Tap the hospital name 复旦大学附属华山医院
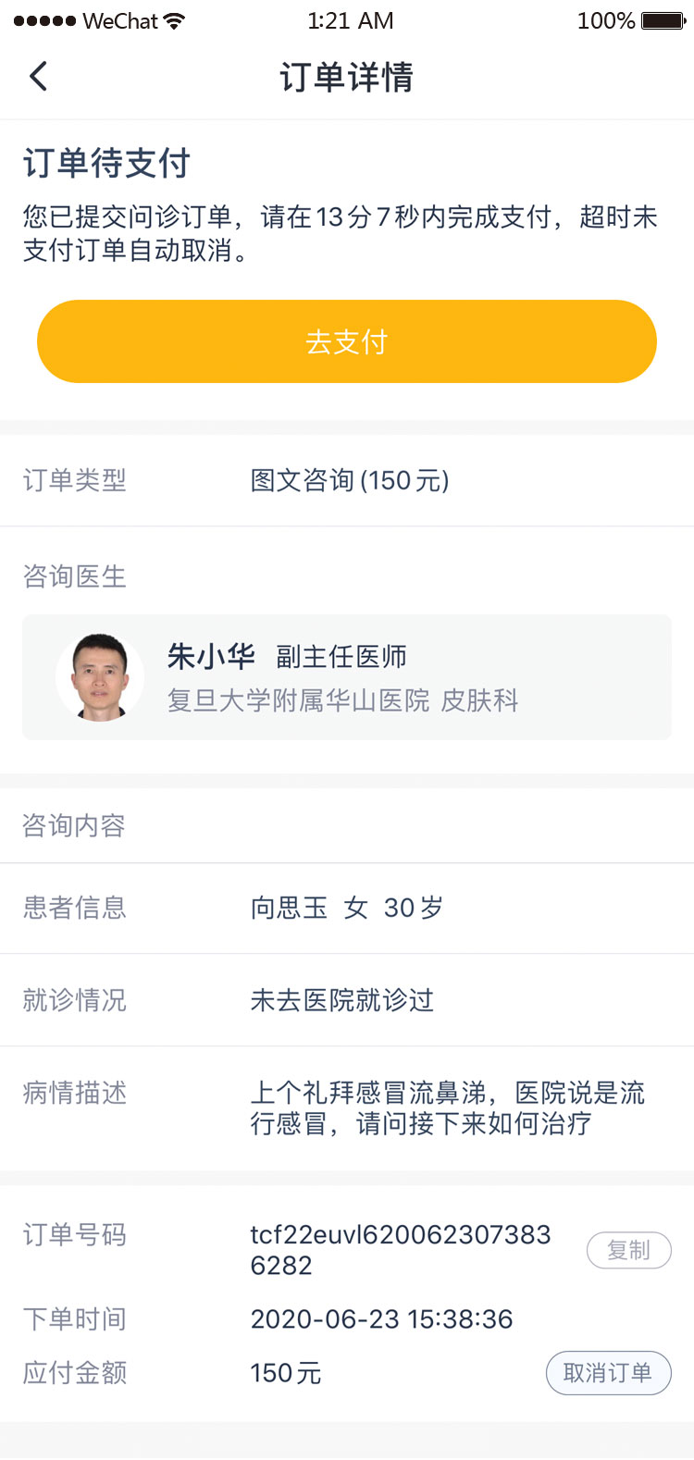 (298, 700)
